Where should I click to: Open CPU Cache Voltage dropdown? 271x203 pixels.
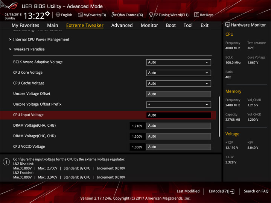tap(178, 83)
